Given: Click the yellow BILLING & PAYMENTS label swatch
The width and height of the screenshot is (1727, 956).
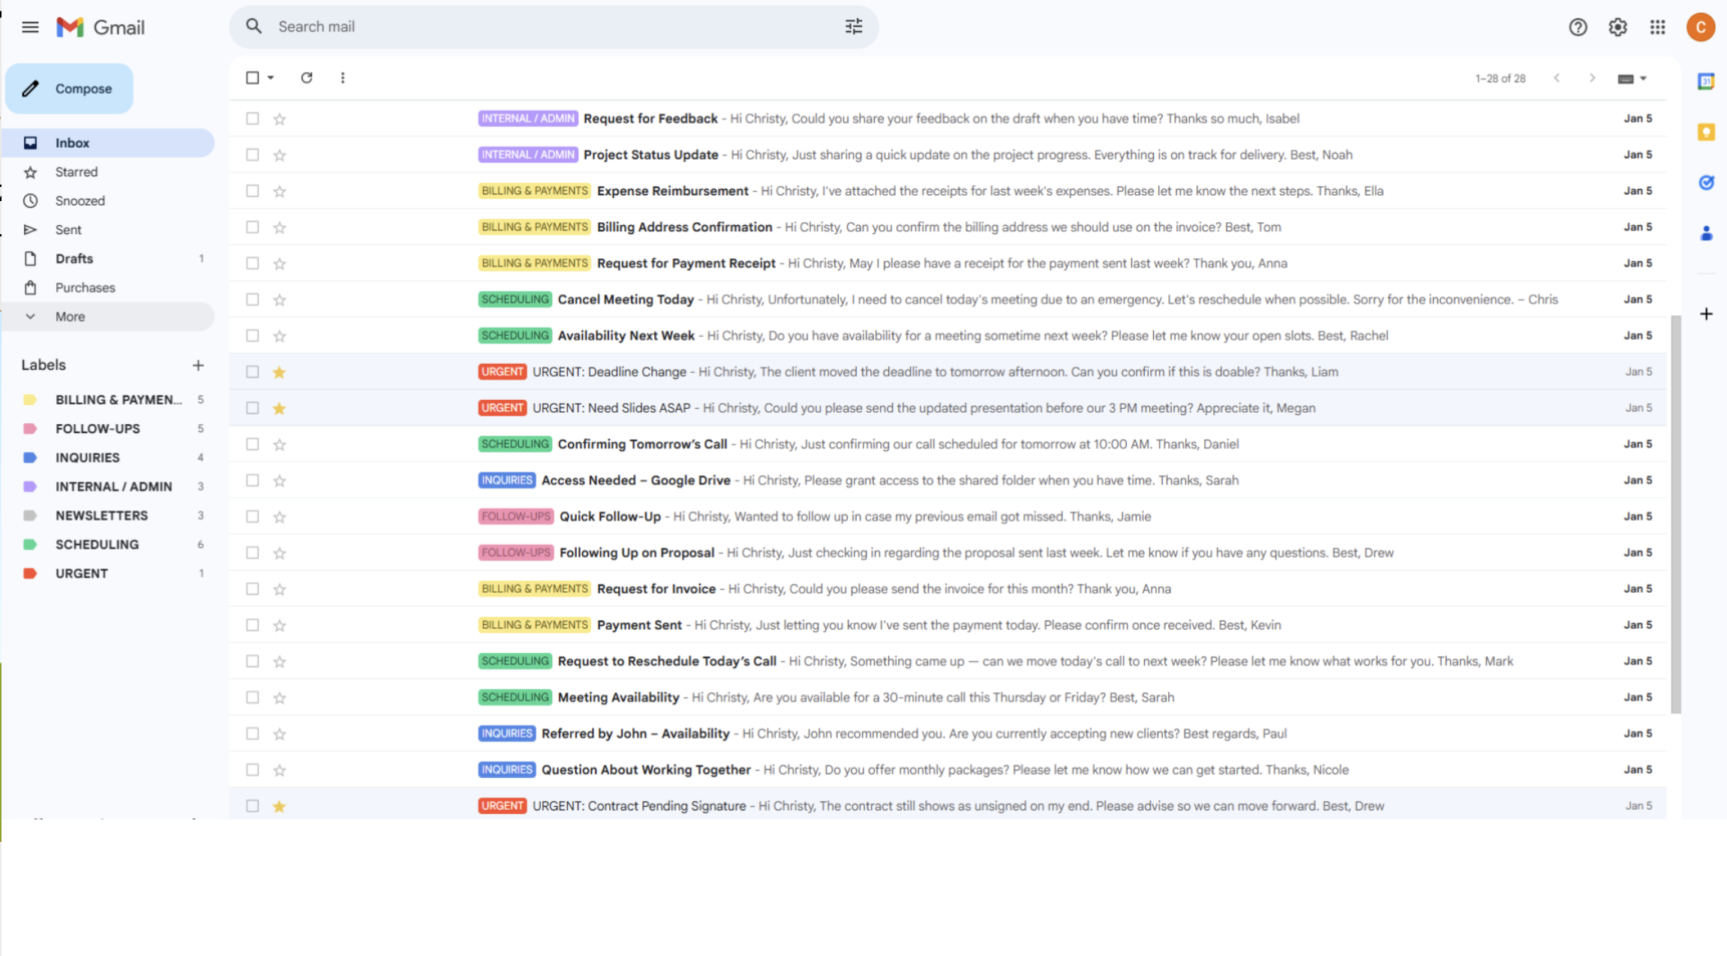Looking at the screenshot, I should (30, 399).
